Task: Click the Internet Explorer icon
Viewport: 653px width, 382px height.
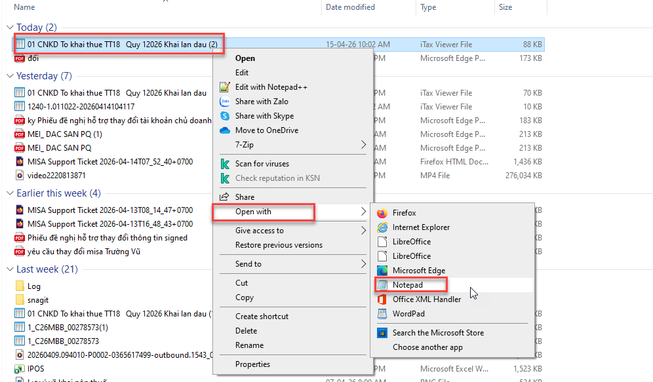Action: pyautogui.click(x=382, y=227)
